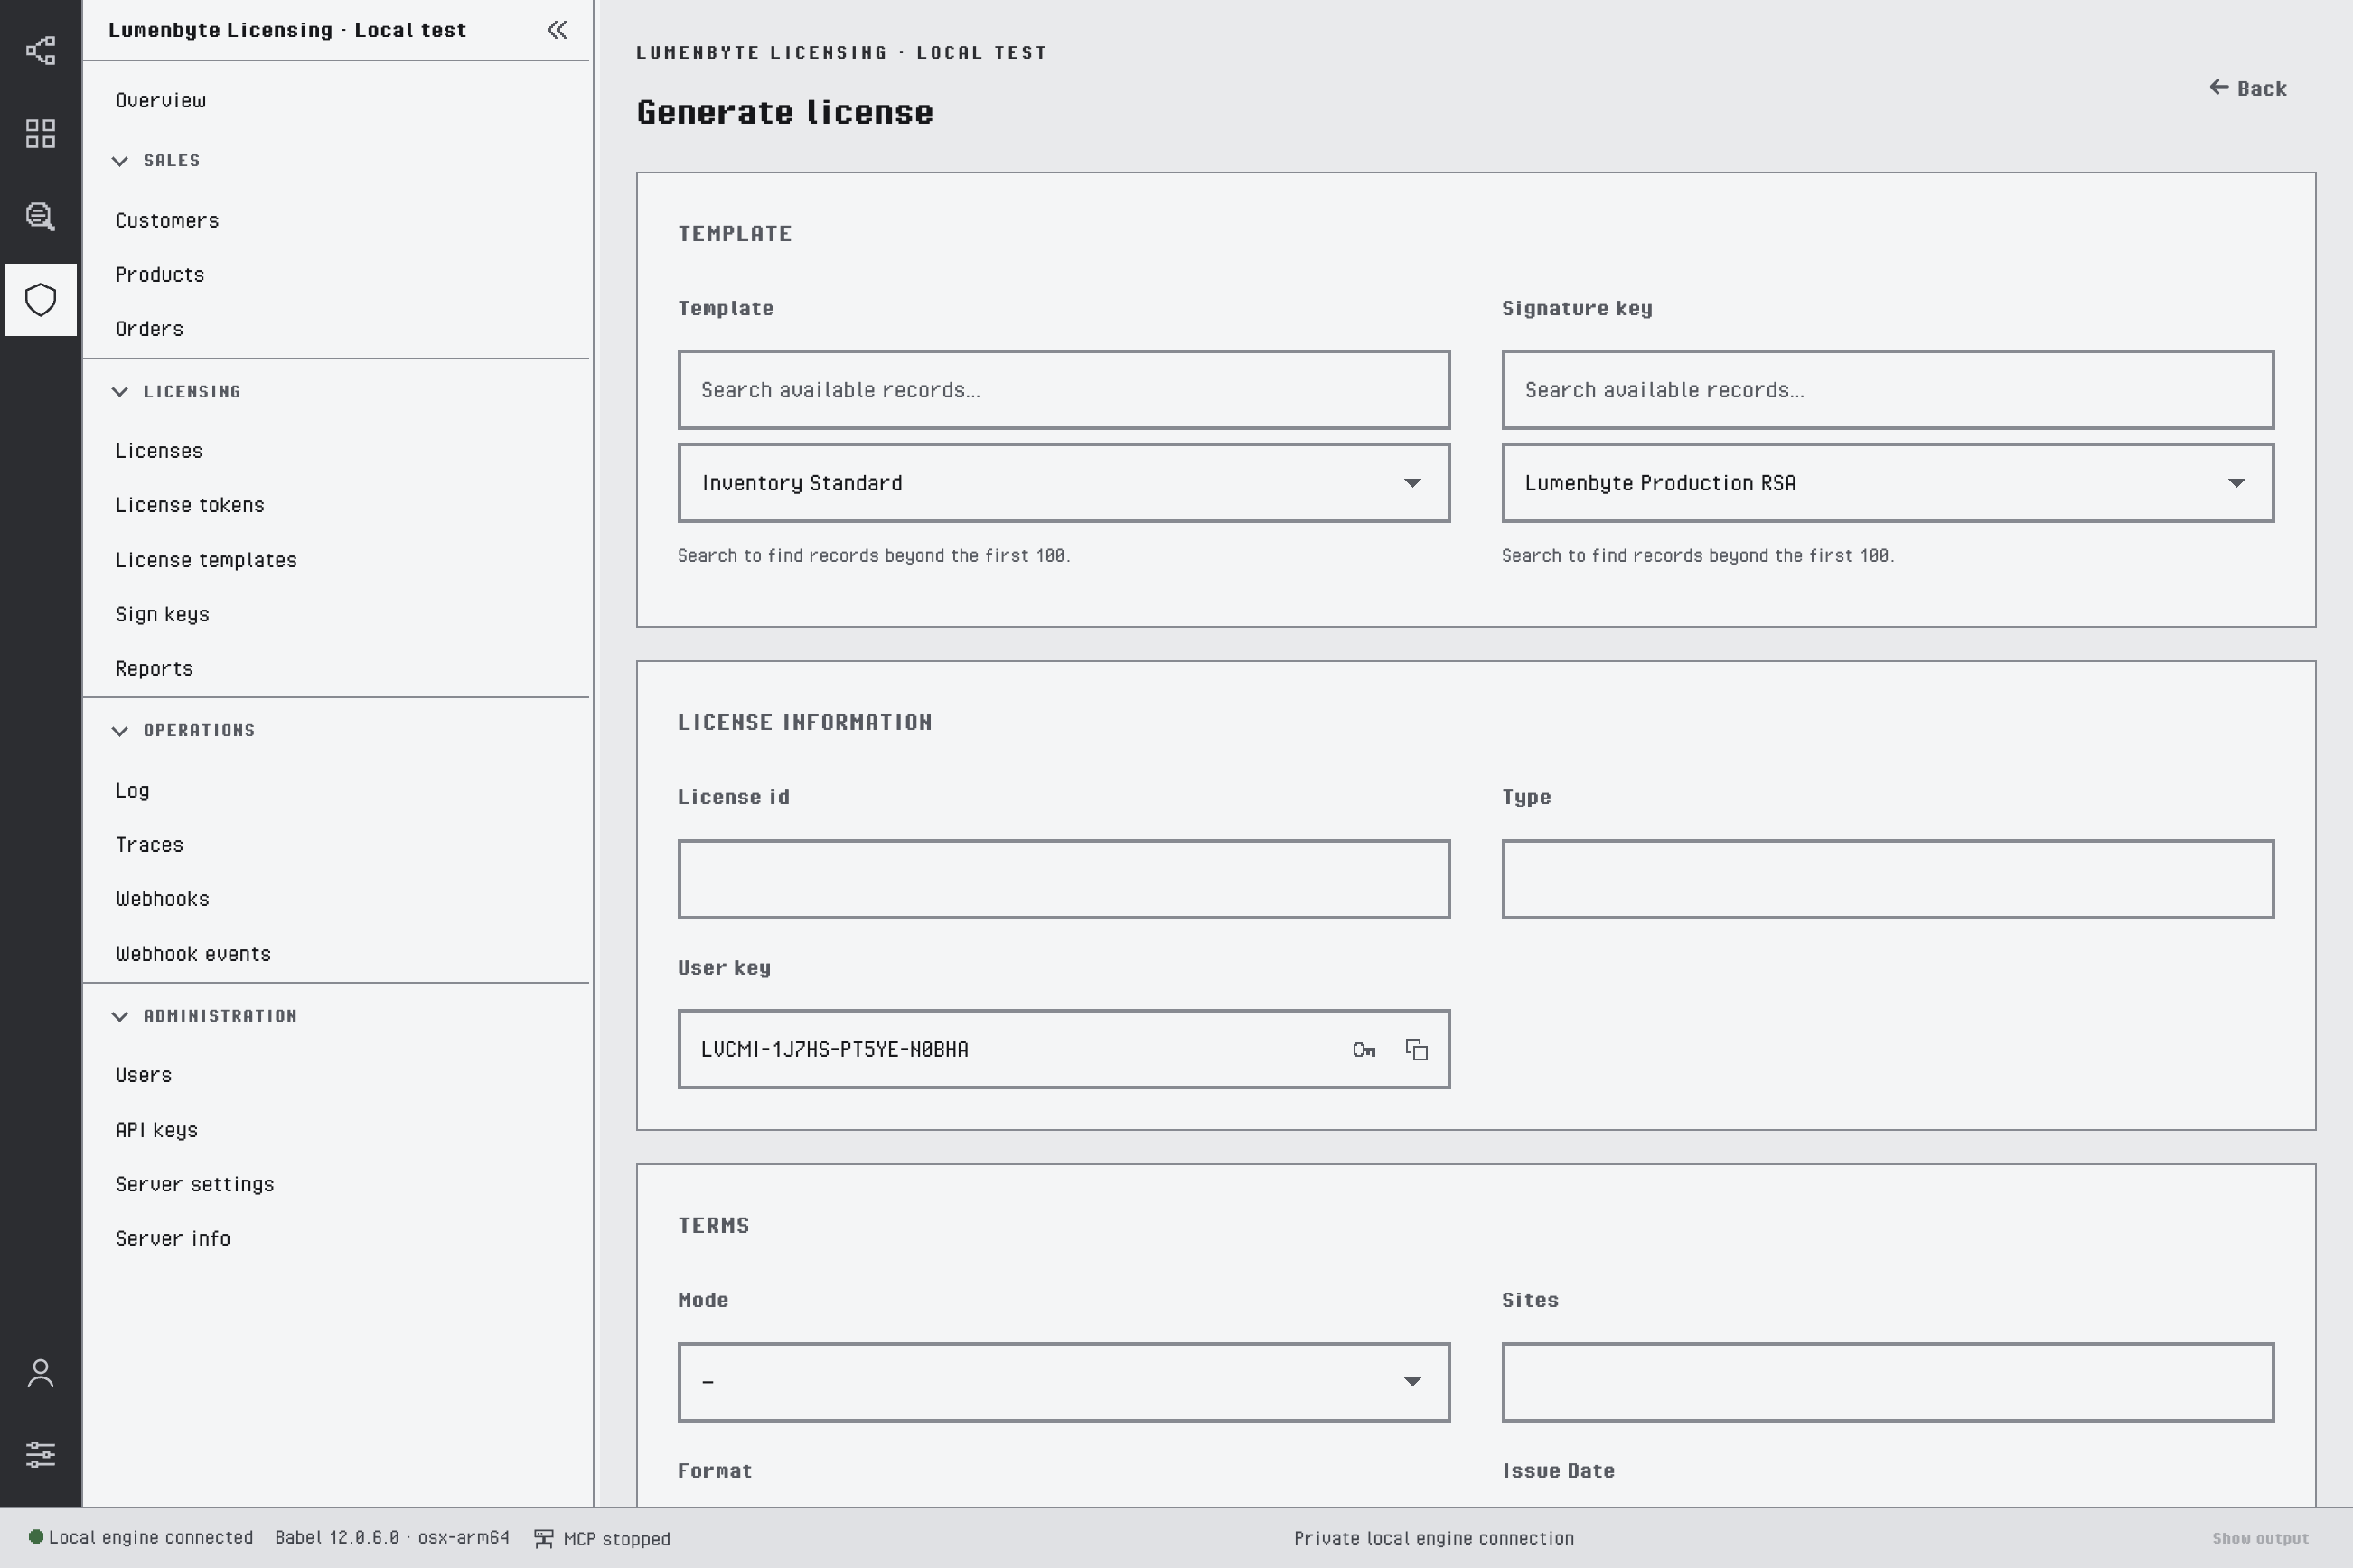Image resolution: width=2353 pixels, height=1568 pixels.
Task: Copy the user key to clipboard
Action: click(x=1417, y=1050)
